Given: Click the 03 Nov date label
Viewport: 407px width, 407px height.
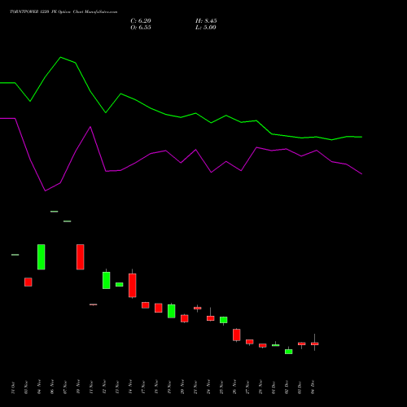Looking at the screenshot, I should 26,387.
